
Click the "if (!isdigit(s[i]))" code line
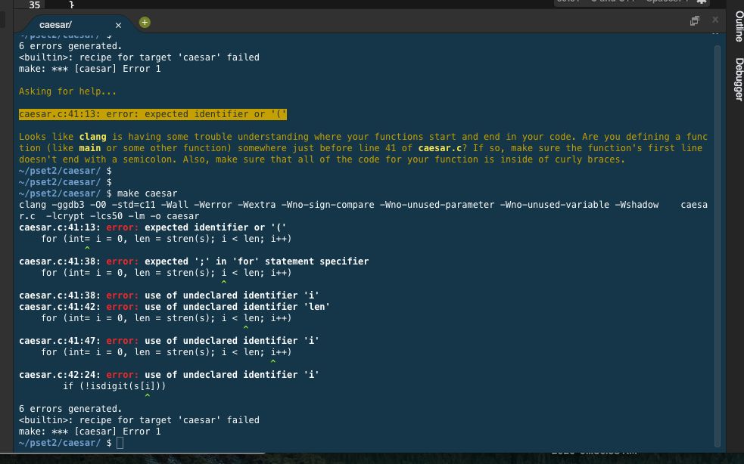[114, 386]
